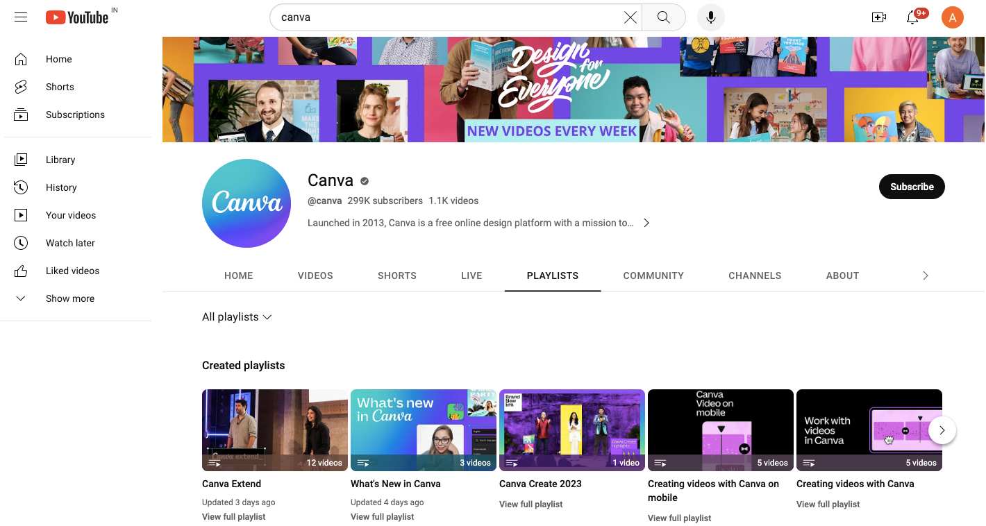Open Shorts in the sidebar
Screen dimensions: 986x526
(76, 87)
